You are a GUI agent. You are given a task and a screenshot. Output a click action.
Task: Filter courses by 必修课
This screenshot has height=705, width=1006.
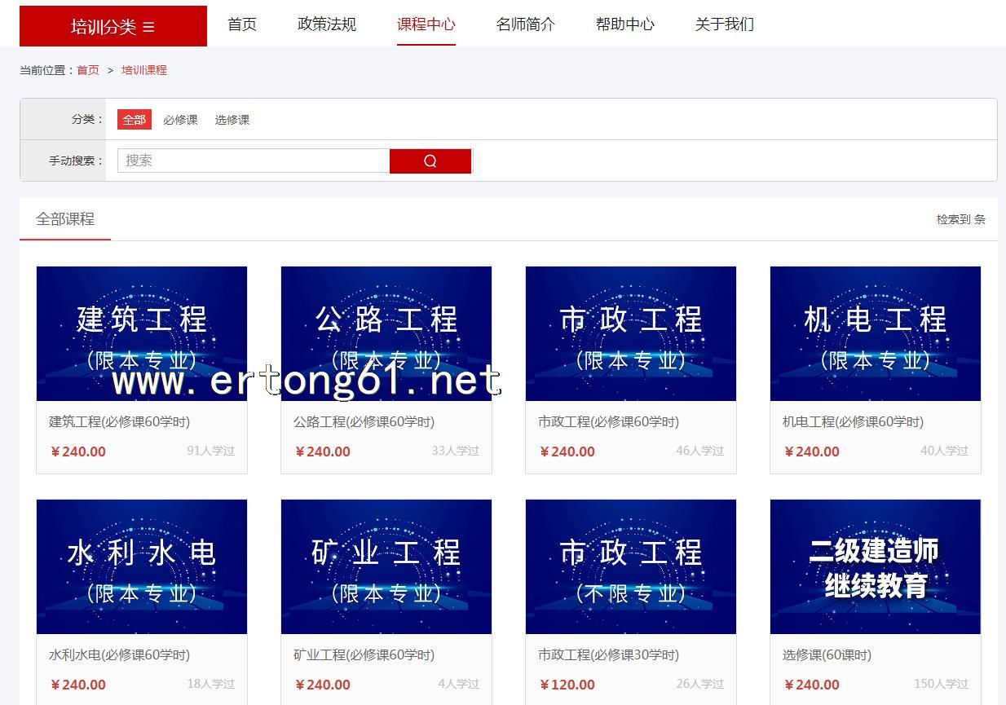coord(180,120)
